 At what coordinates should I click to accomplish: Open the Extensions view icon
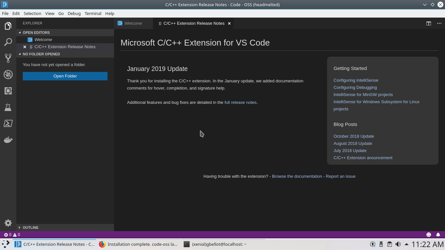(x=8, y=91)
